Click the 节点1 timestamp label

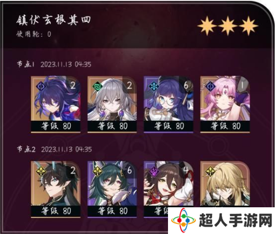54,64
